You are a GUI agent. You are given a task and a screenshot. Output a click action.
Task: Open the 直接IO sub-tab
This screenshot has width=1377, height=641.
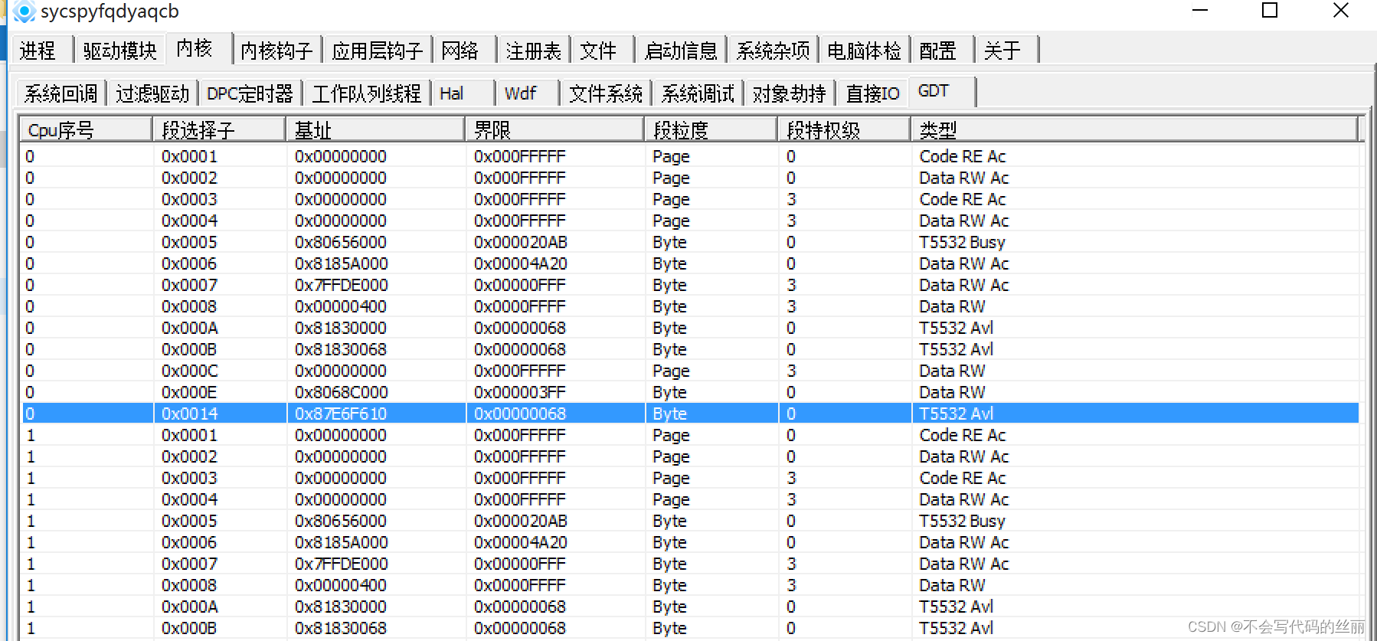[872, 93]
